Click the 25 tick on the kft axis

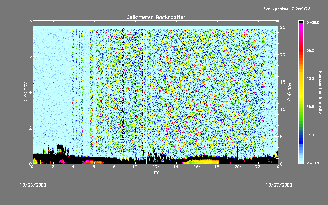pos(282,27)
